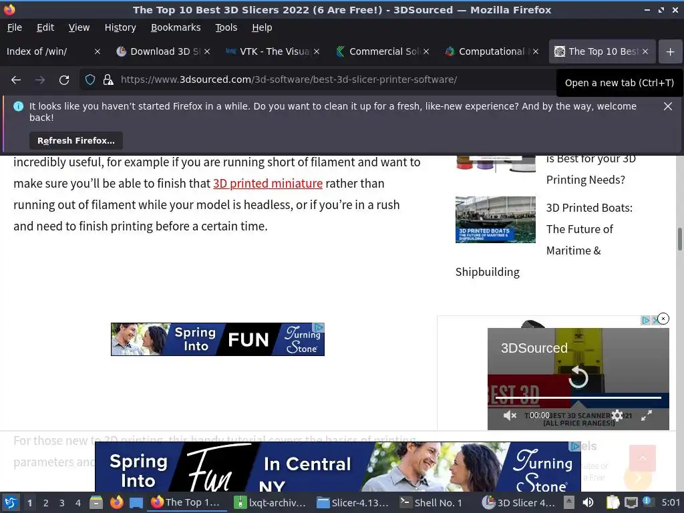The image size is (684, 513).
Task: Close the Computational tab
Action: 536,51
